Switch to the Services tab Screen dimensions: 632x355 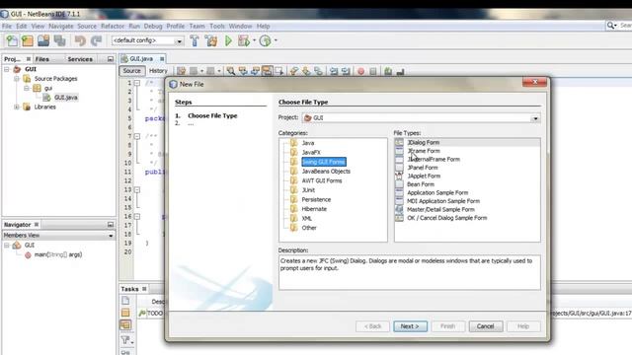[80, 59]
